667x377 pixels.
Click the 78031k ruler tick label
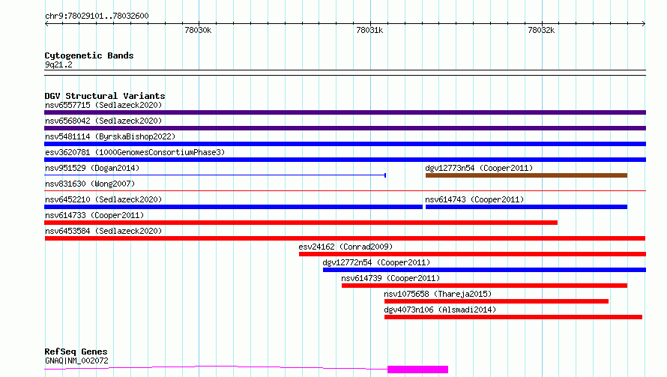pyautogui.click(x=369, y=30)
